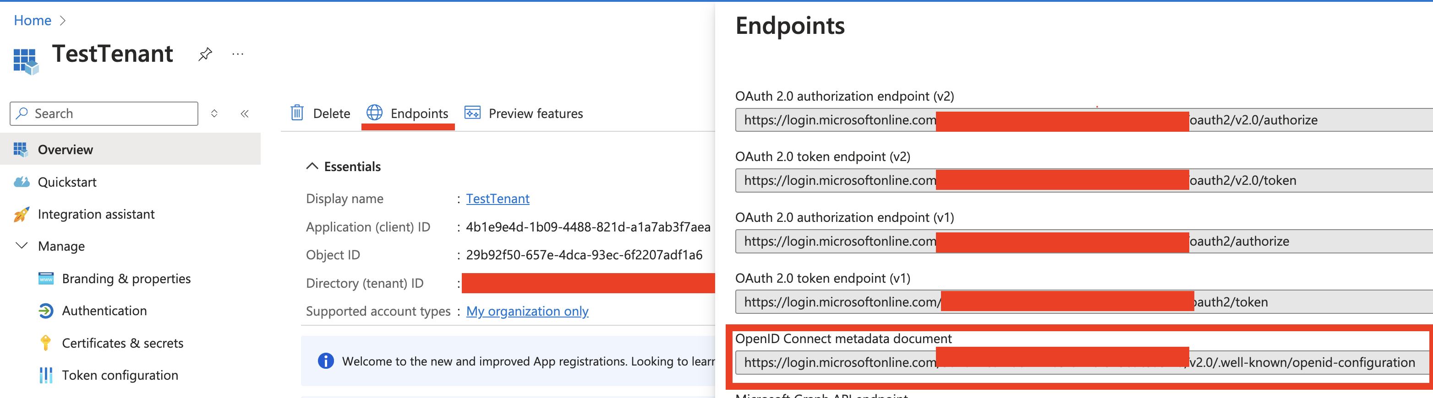1433x398 pixels.
Task: Click the Endpoints globe icon
Action: 374,113
